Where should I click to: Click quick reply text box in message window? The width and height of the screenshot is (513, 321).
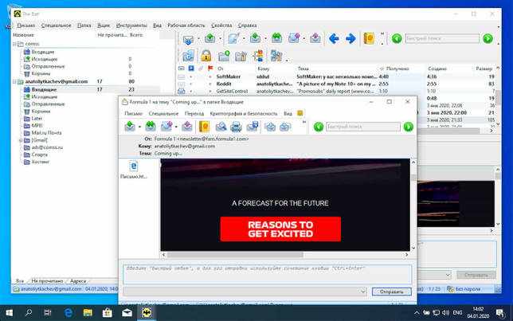(x=268, y=274)
